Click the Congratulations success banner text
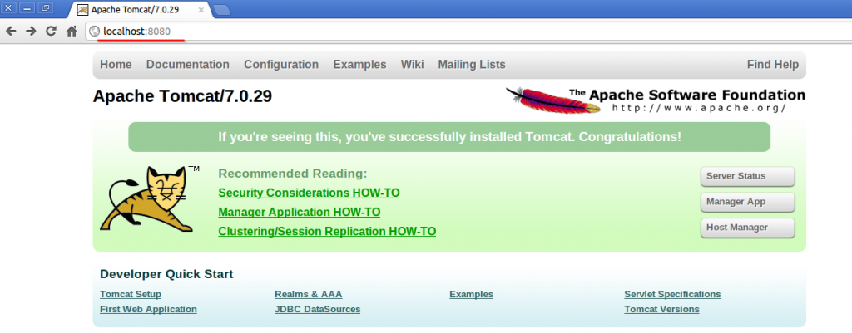 [449, 137]
